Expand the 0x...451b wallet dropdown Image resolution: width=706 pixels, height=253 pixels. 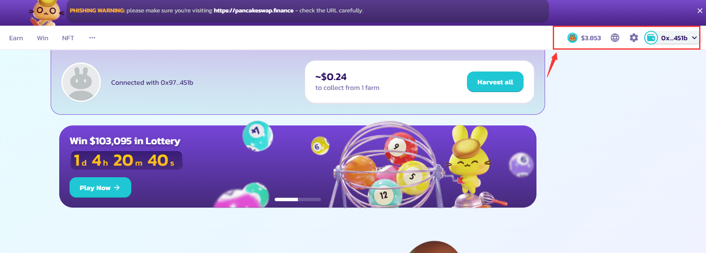673,38
